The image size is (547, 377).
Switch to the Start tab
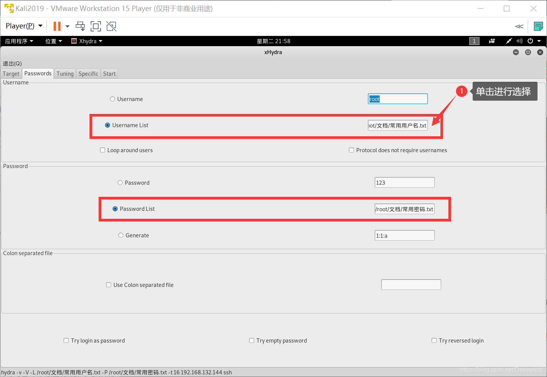pos(110,74)
